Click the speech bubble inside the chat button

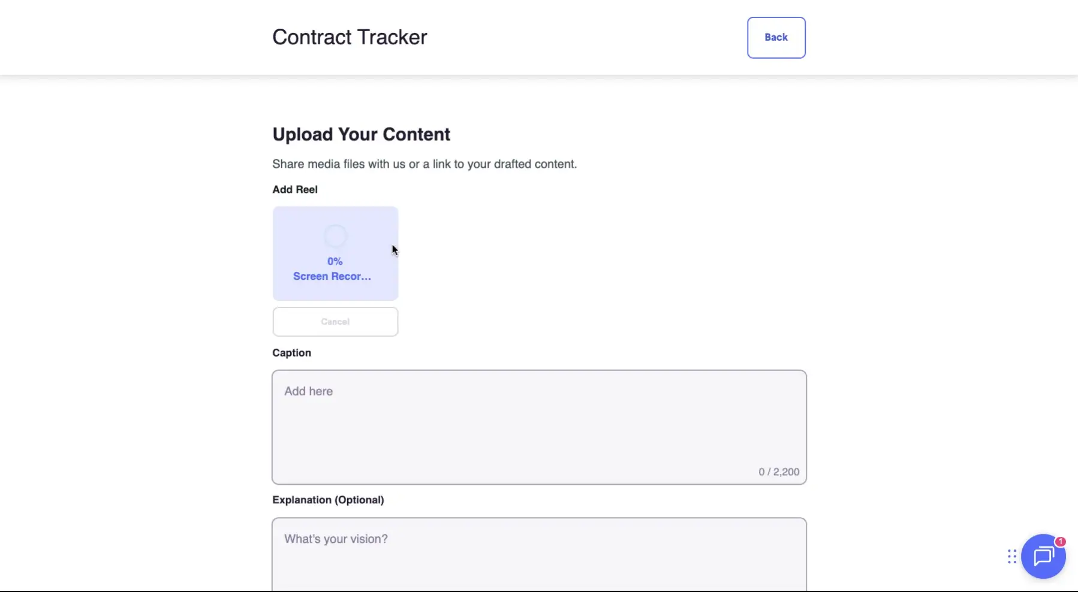[x=1043, y=556]
